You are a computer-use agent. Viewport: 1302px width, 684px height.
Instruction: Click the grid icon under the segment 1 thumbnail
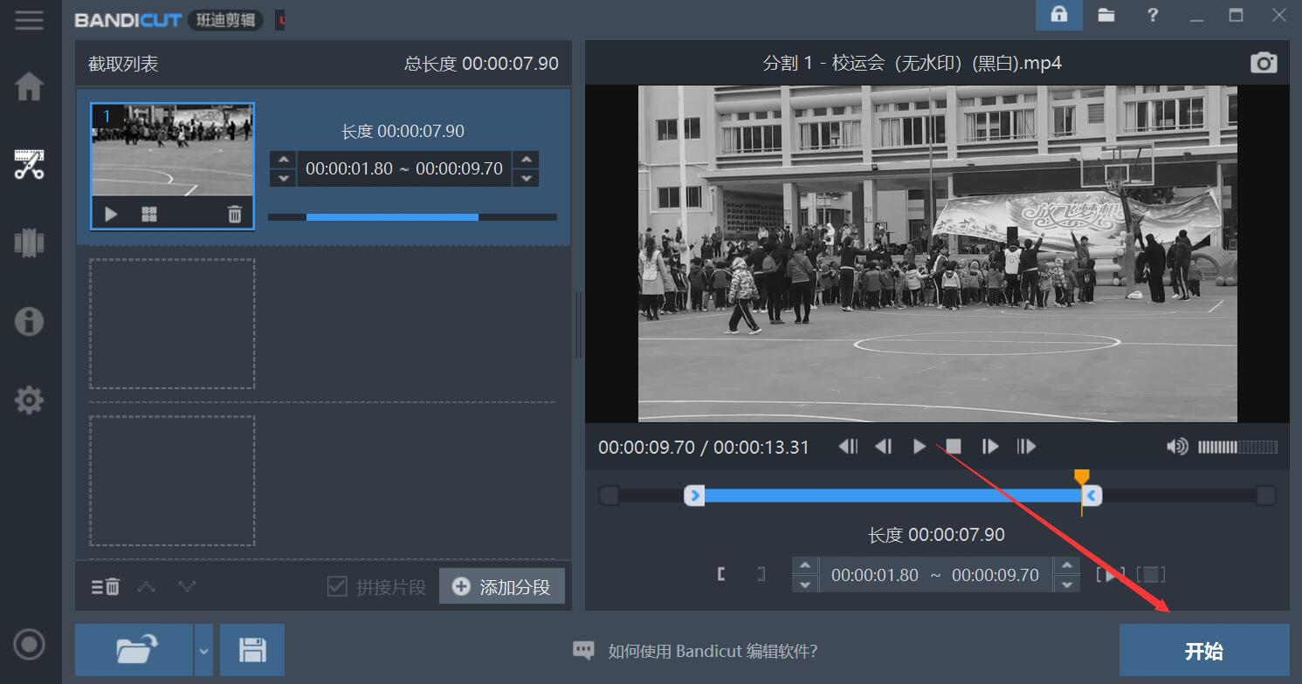click(149, 214)
